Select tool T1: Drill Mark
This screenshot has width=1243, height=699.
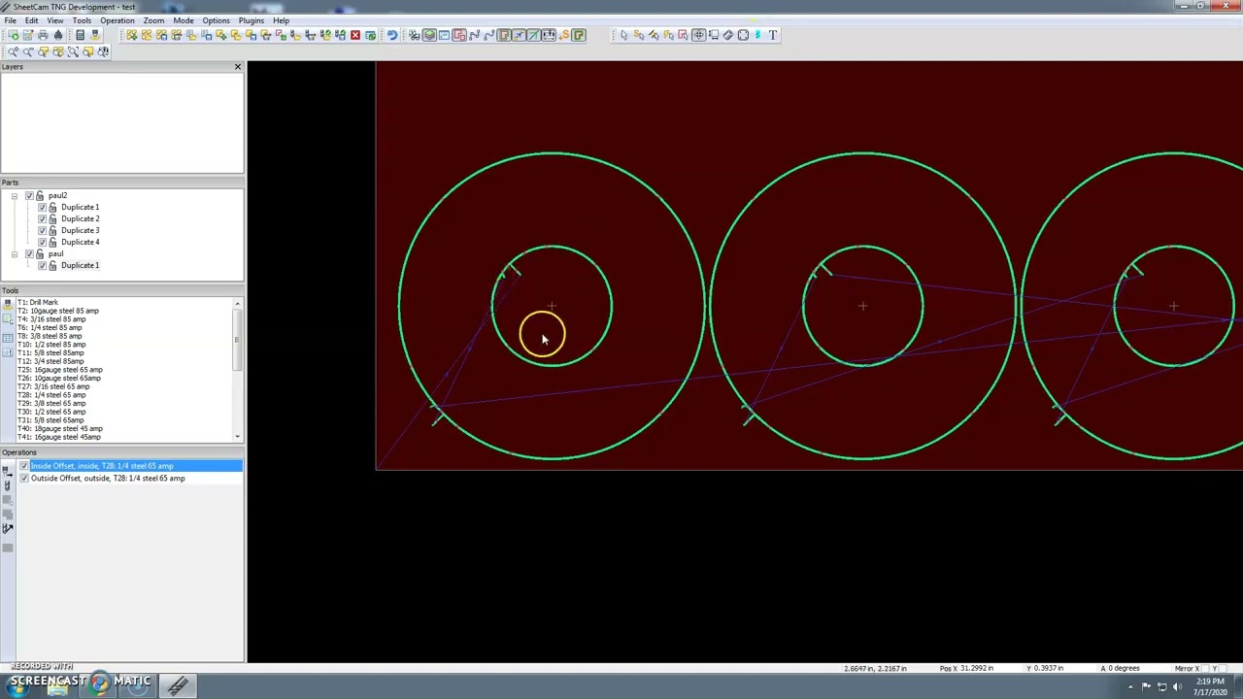tap(38, 302)
